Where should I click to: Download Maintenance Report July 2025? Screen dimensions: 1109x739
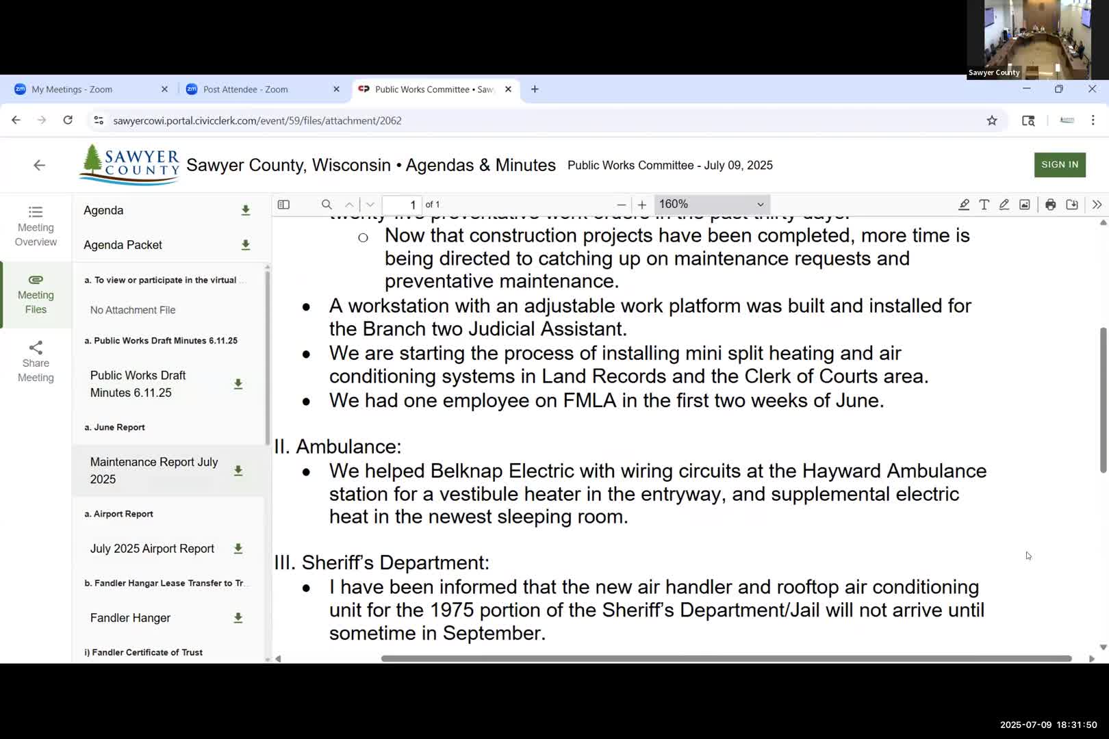click(238, 471)
